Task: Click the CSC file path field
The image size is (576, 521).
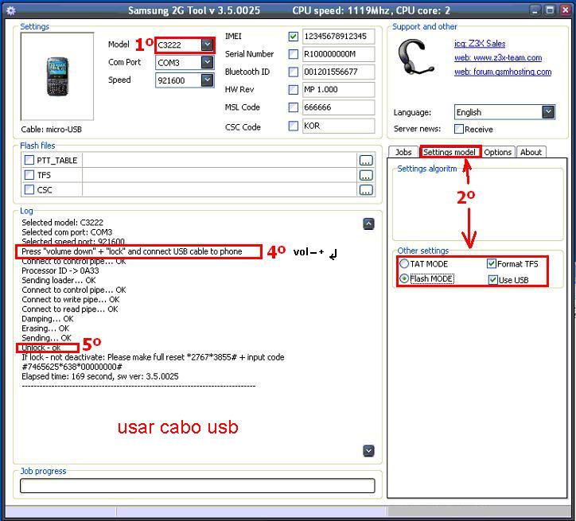Action: (220, 190)
